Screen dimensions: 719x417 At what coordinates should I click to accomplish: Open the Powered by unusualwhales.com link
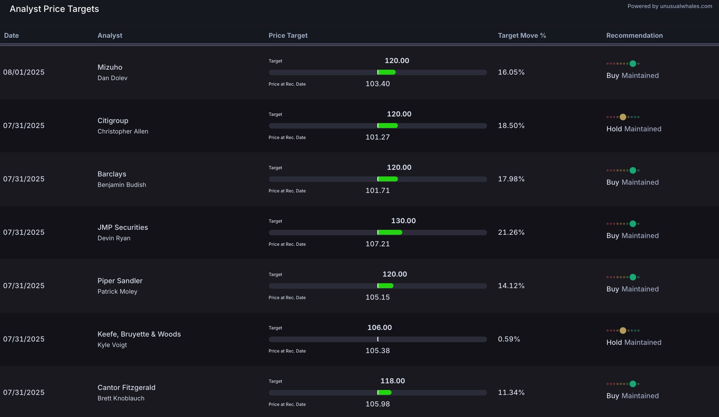[670, 6]
